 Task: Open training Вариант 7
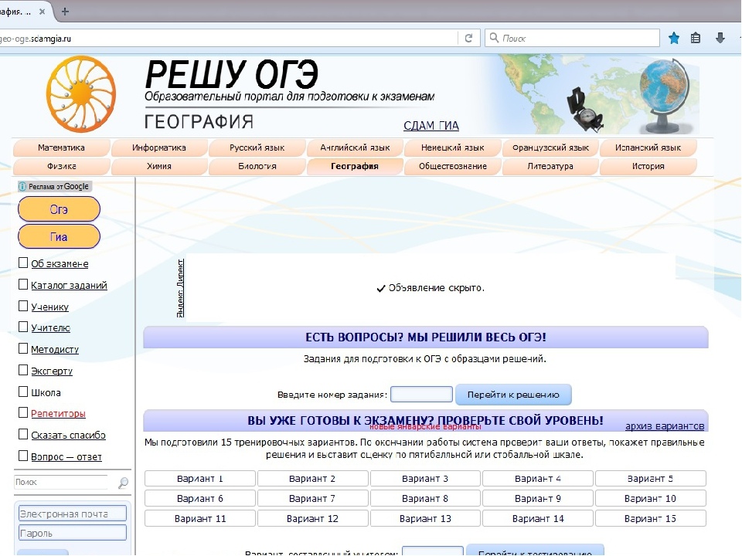point(312,499)
